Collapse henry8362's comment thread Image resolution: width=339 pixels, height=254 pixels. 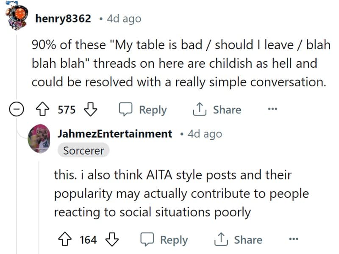[x=16, y=110]
